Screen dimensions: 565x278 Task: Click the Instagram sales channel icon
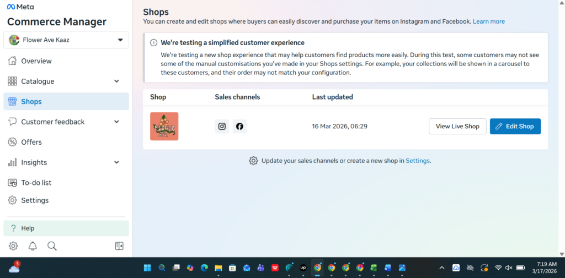click(222, 127)
